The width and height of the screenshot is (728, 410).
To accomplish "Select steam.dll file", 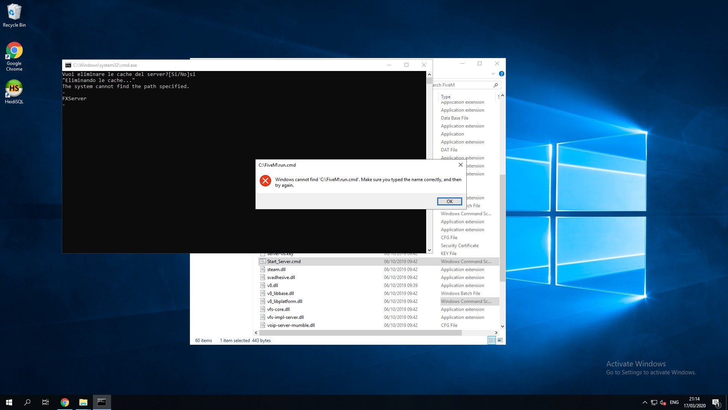I will pyautogui.click(x=276, y=270).
